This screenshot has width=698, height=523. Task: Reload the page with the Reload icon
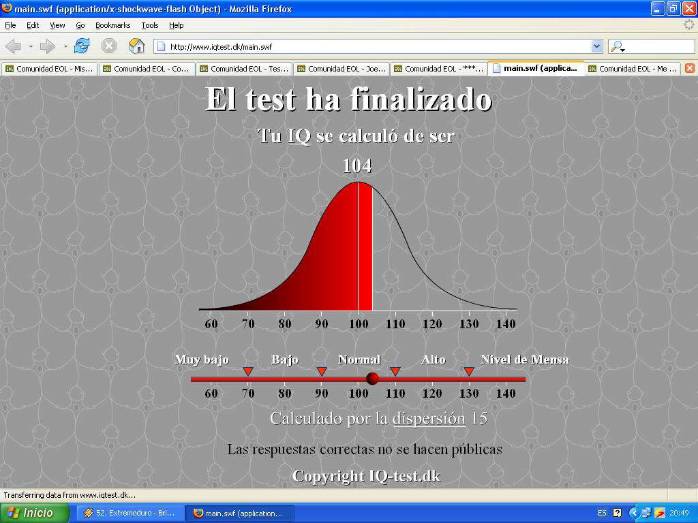(x=82, y=46)
